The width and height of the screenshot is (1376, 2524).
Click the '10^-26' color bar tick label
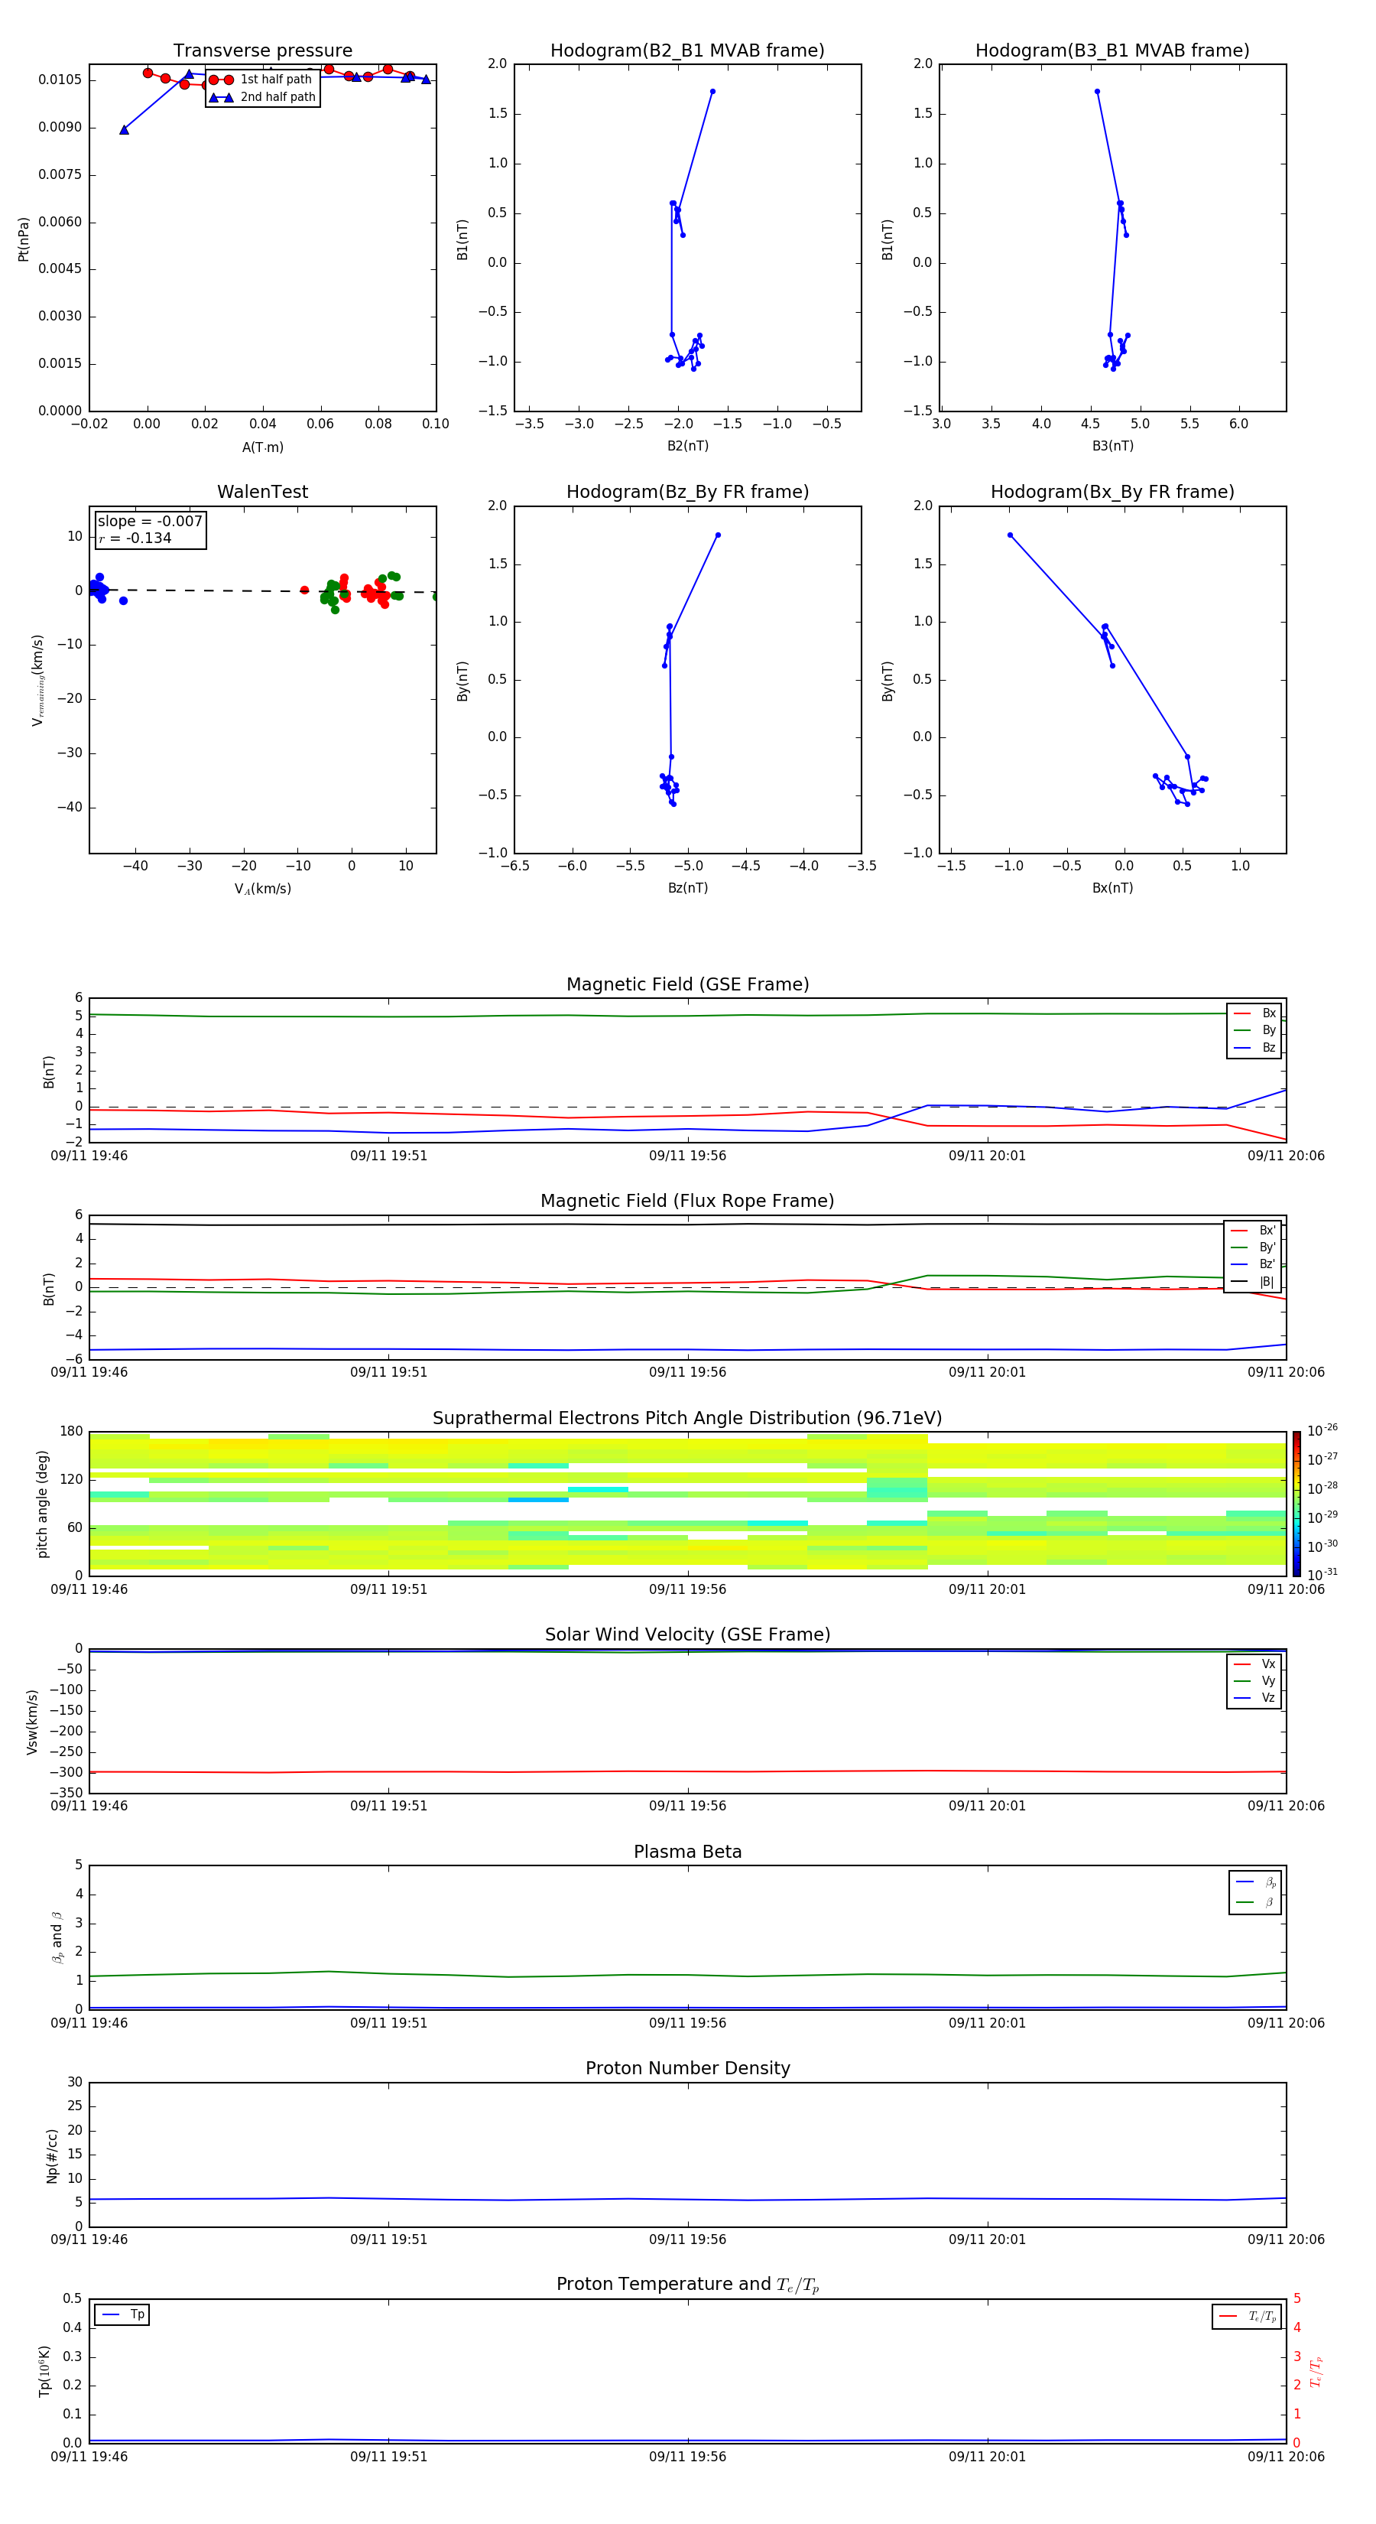pos(1322,1430)
